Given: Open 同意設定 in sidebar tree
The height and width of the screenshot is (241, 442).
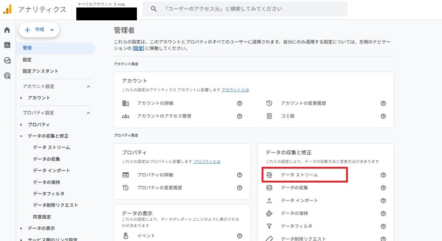Looking at the screenshot, I should (42, 217).
